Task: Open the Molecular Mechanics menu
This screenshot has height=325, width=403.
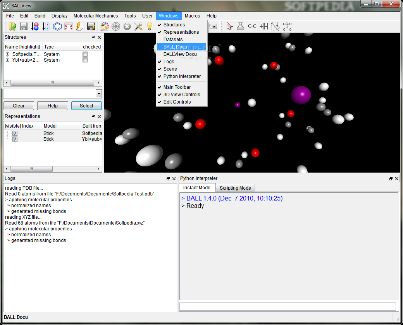Action: pyautogui.click(x=96, y=16)
